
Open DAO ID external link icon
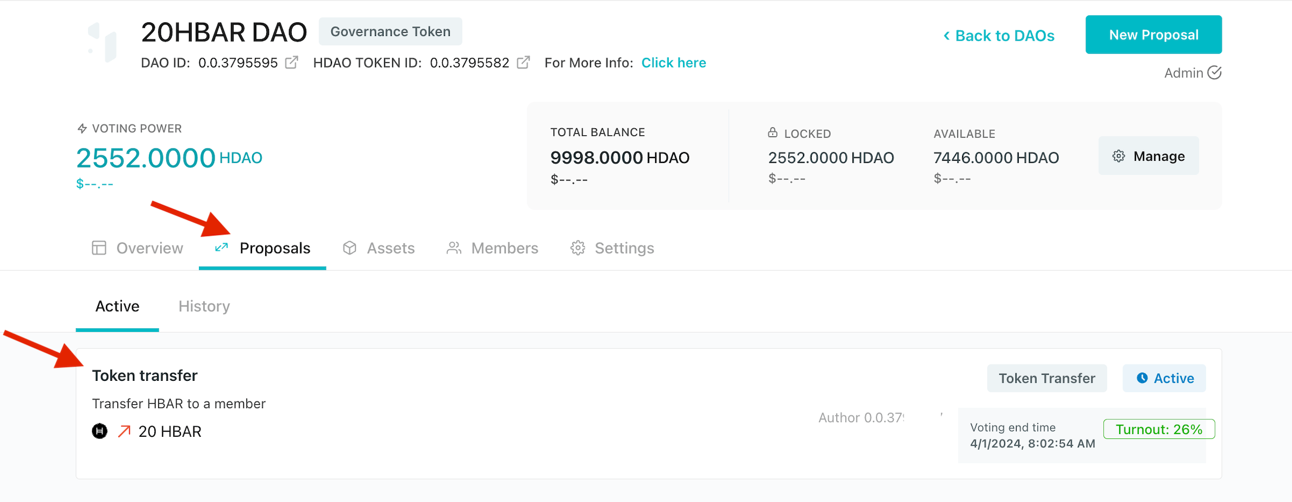pyautogui.click(x=292, y=62)
